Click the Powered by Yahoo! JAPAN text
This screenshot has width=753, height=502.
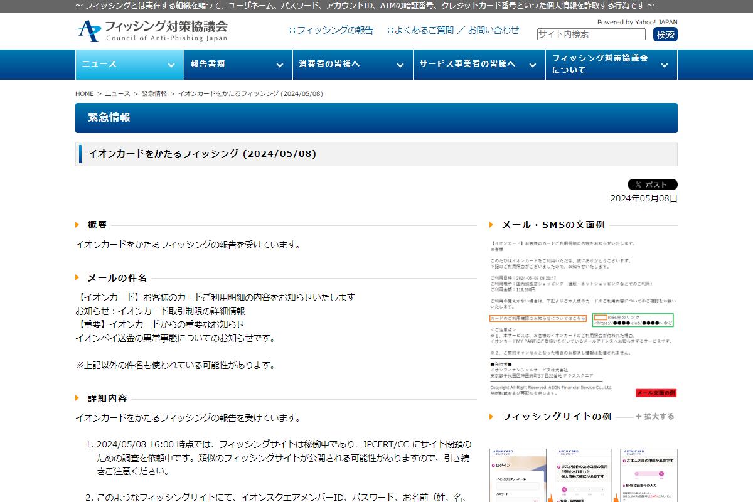coord(637,22)
